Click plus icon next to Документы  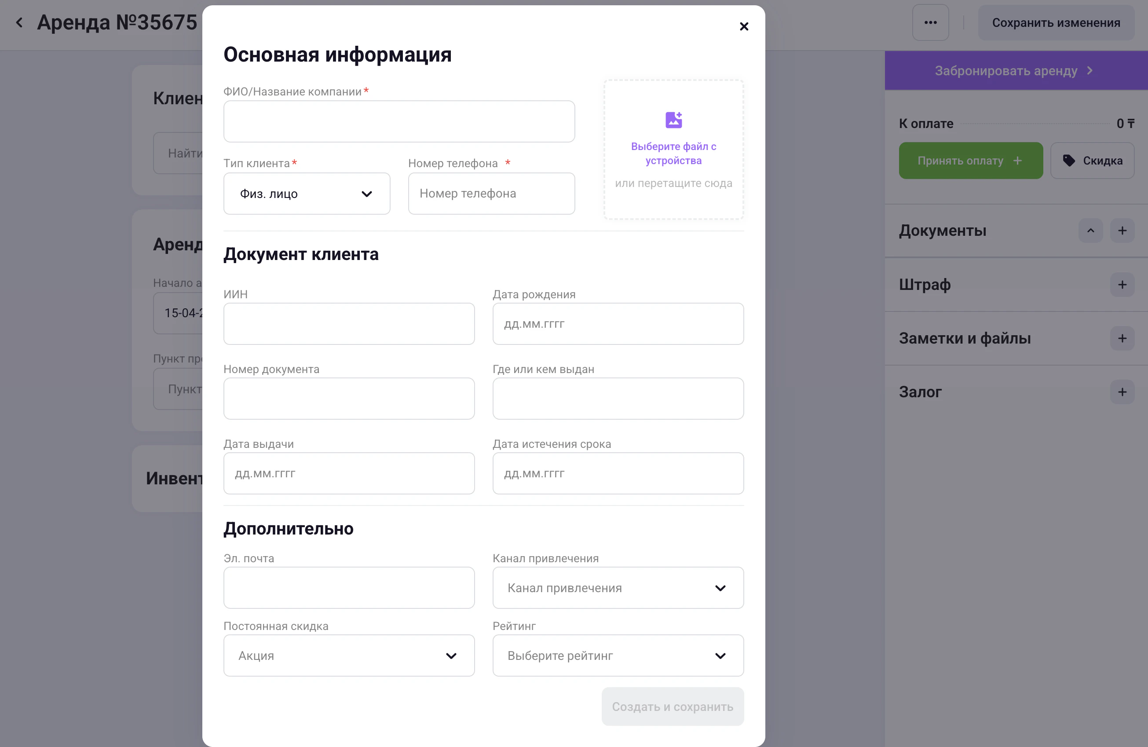(1122, 231)
